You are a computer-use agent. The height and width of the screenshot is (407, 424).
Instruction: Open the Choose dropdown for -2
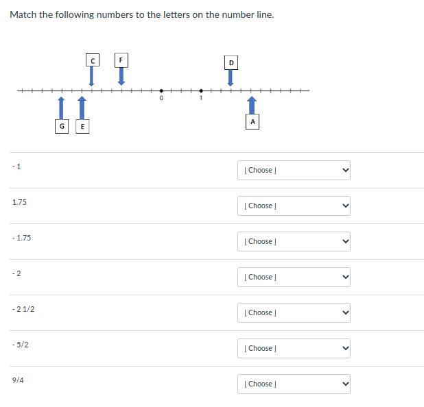(294, 277)
